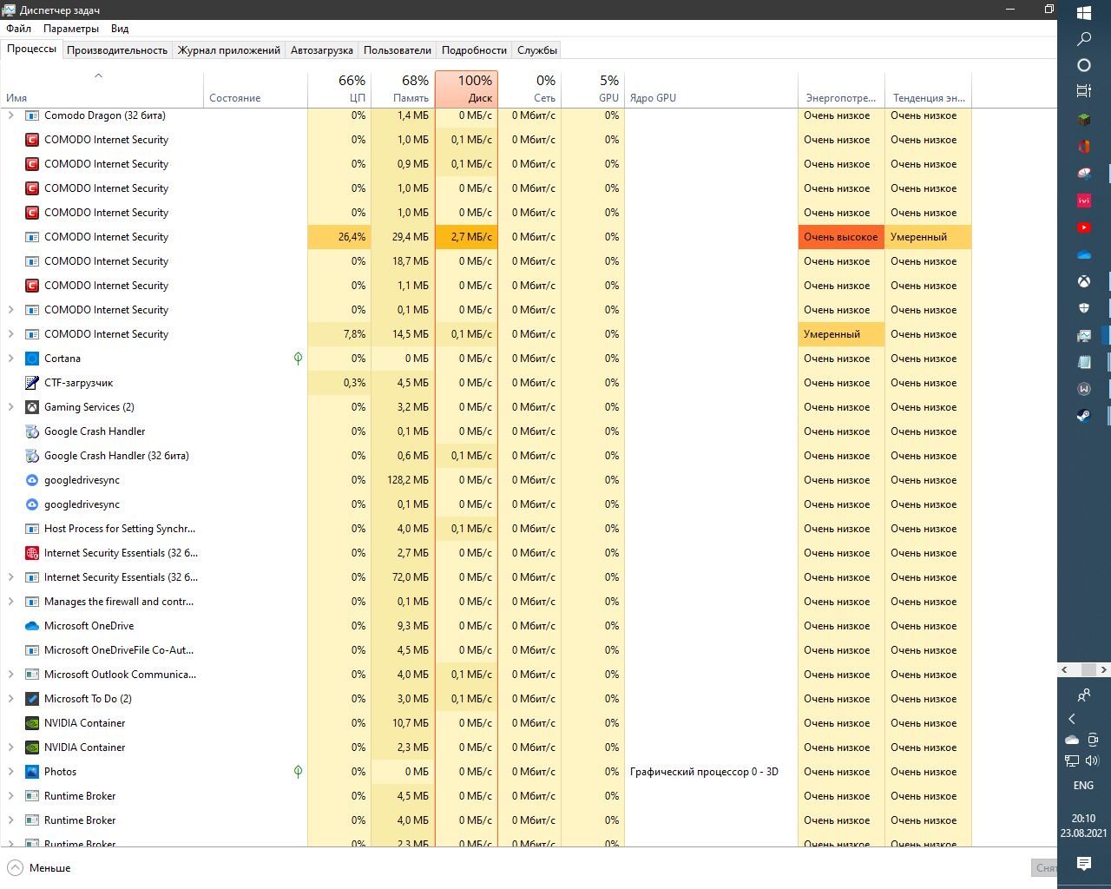Open the network tray icon
Image resolution: width=1111 pixels, height=889 pixels.
coord(1072,761)
